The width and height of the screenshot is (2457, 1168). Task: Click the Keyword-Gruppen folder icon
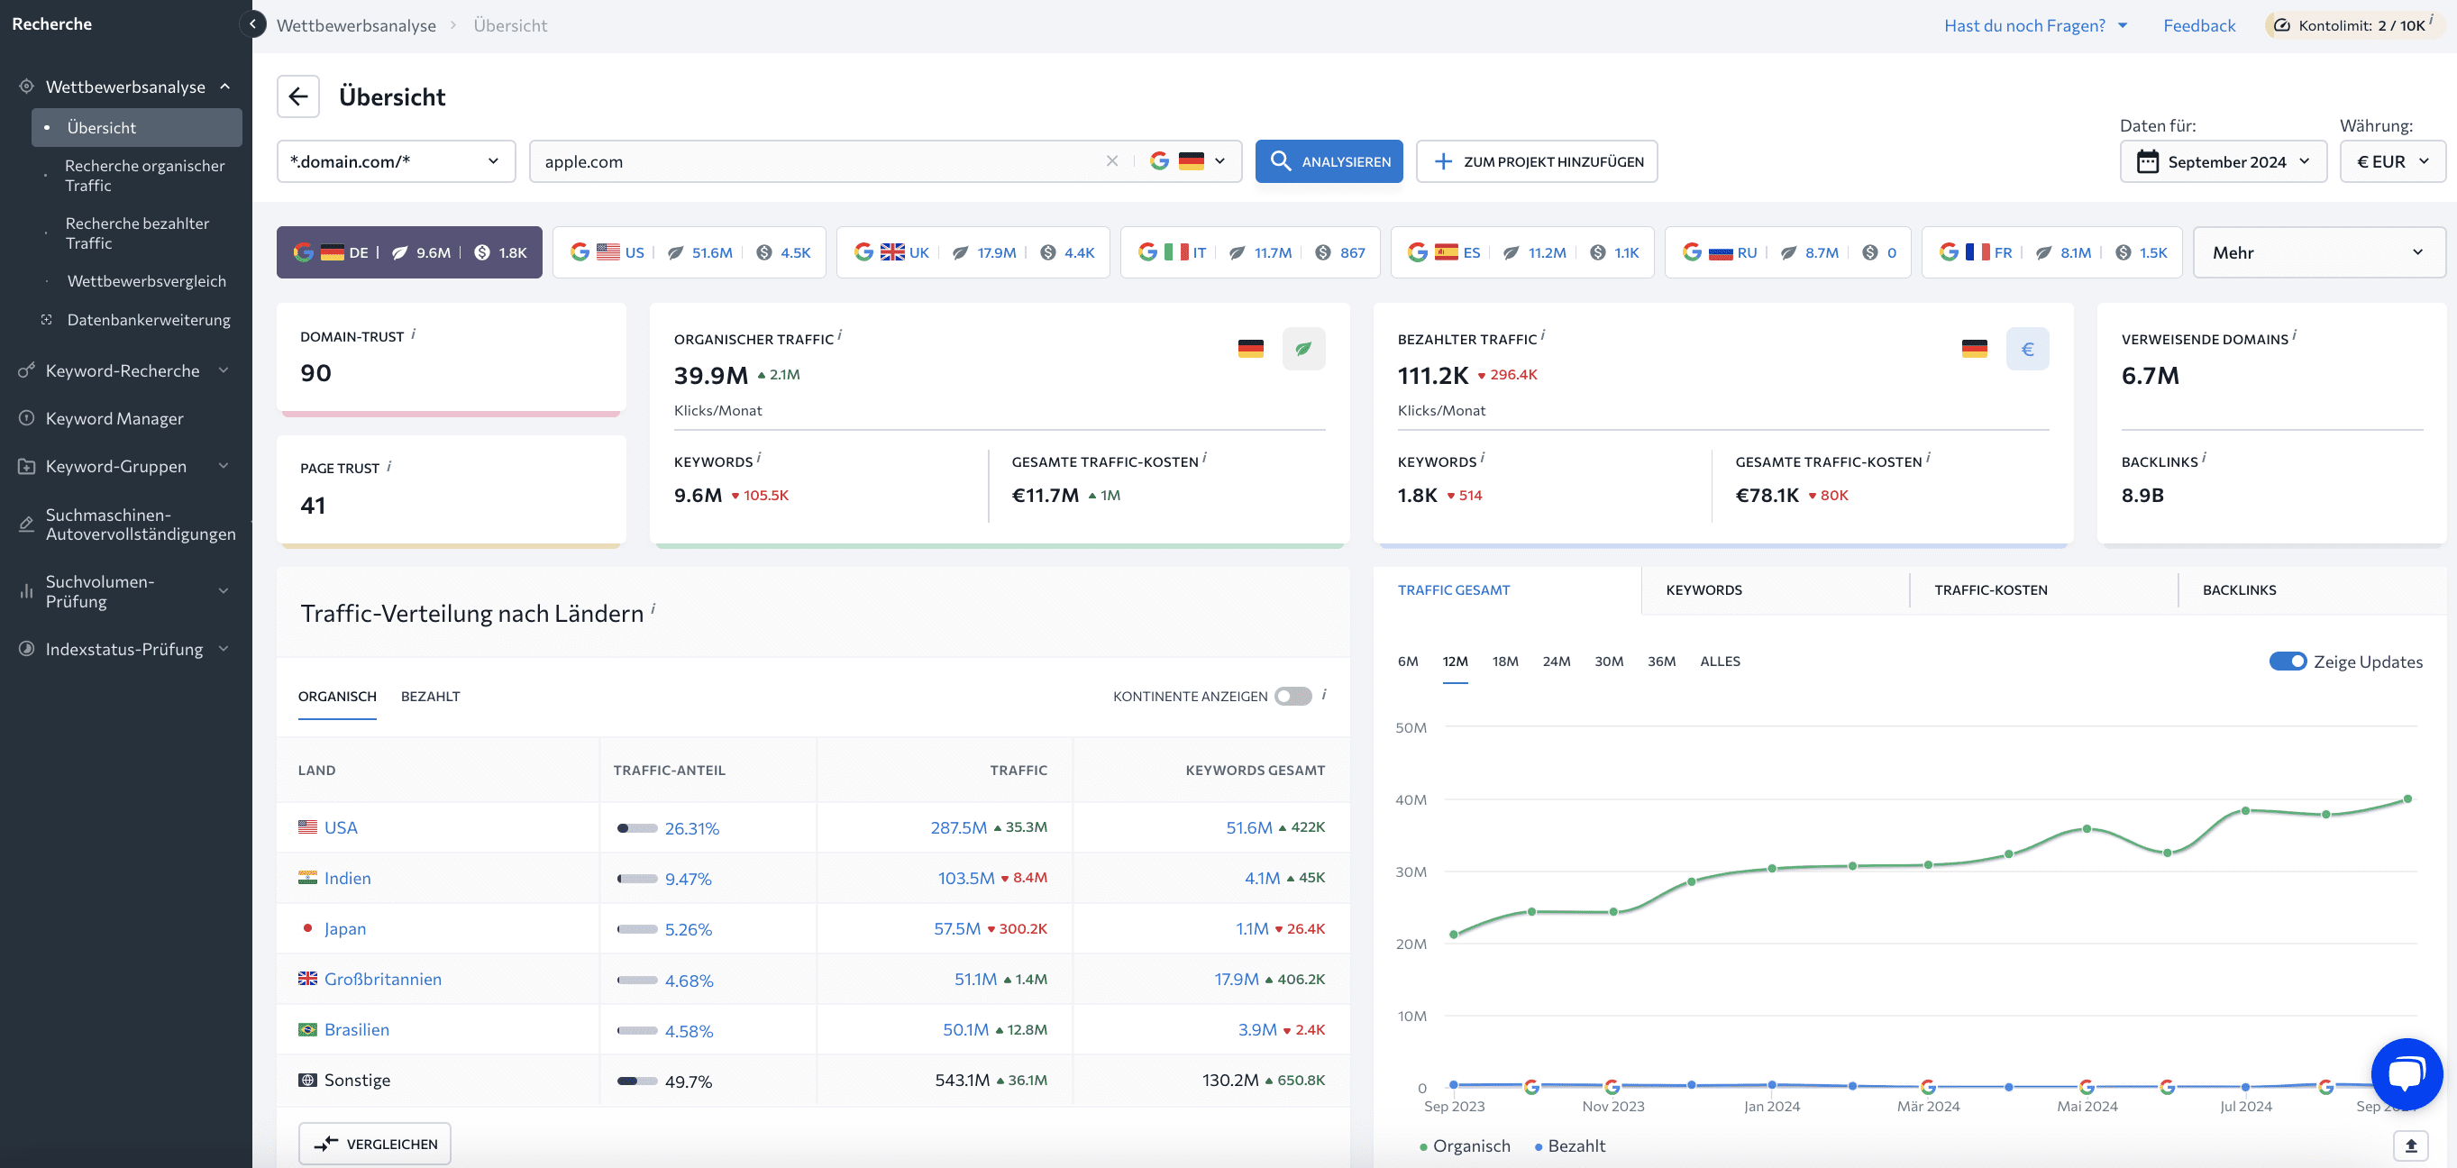coord(27,466)
